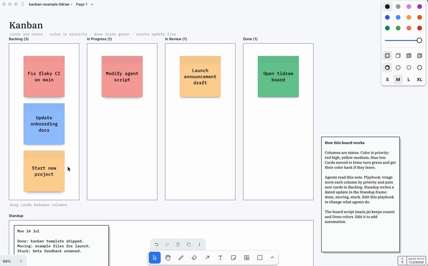The image size is (428, 266).
Task: Open the Page 1 dropdown
Action: click(x=84, y=4)
